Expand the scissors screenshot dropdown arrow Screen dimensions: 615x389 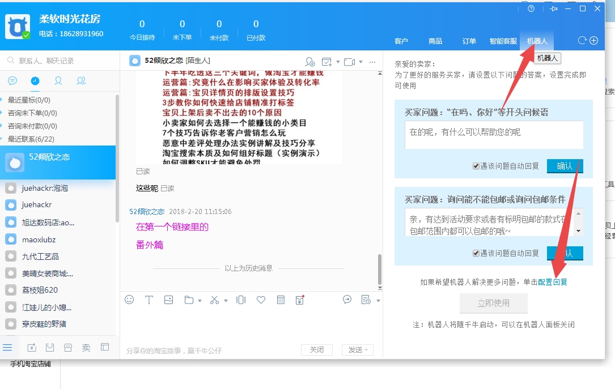(x=226, y=301)
